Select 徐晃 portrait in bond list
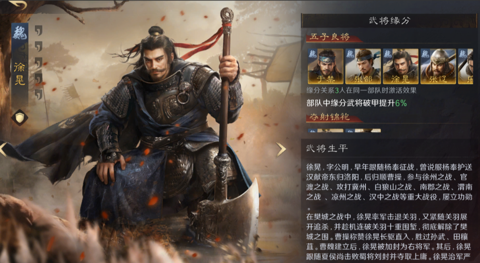This screenshot has width=480, height=263. pyautogui.click(x=401, y=66)
